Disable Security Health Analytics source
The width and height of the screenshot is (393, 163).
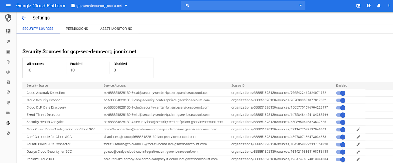[x=341, y=123]
